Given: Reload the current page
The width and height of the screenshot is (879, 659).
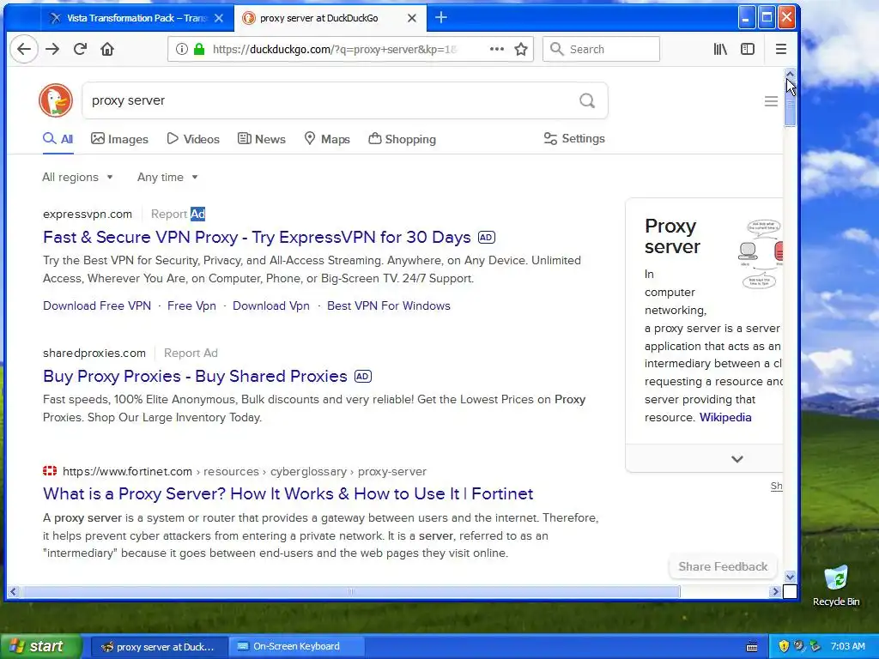Looking at the screenshot, I should point(80,49).
